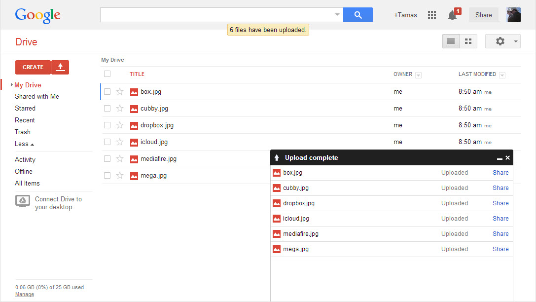Open the Offline section
The height and width of the screenshot is (302, 536).
(x=24, y=171)
